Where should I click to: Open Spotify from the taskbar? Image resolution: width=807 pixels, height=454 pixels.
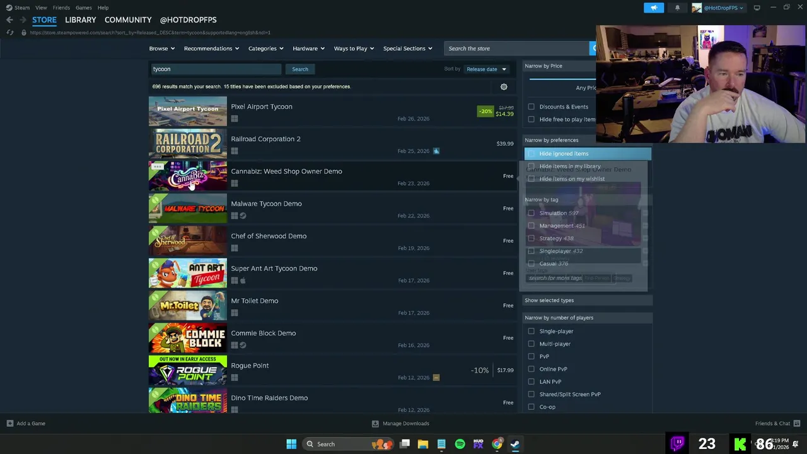(x=460, y=444)
